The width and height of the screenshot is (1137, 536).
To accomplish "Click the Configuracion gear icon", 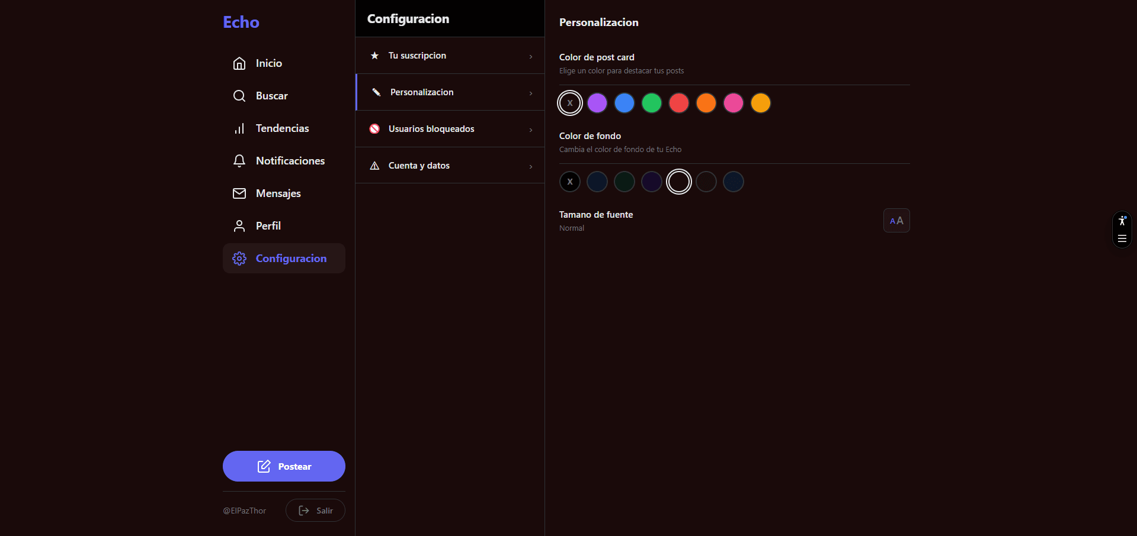I will (239, 259).
